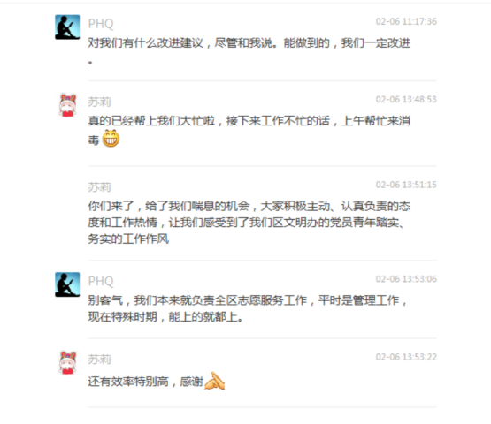Open PHQ's profile name in first message
The height and width of the screenshot is (424, 491).
coord(101,24)
